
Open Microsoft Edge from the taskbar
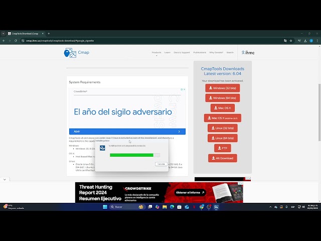pyautogui.click(x=172, y=207)
